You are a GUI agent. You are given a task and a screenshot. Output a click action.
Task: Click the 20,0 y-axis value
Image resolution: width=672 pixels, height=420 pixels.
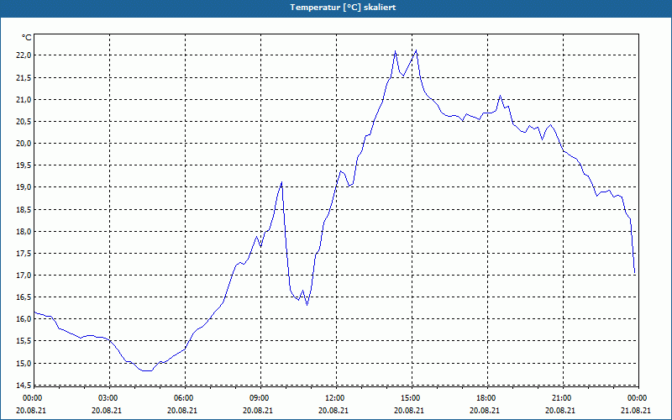coord(23,143)
